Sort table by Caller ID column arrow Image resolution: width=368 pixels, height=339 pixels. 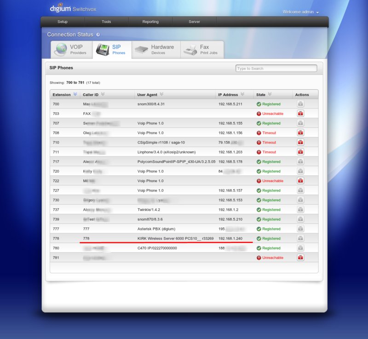(103, 94)
